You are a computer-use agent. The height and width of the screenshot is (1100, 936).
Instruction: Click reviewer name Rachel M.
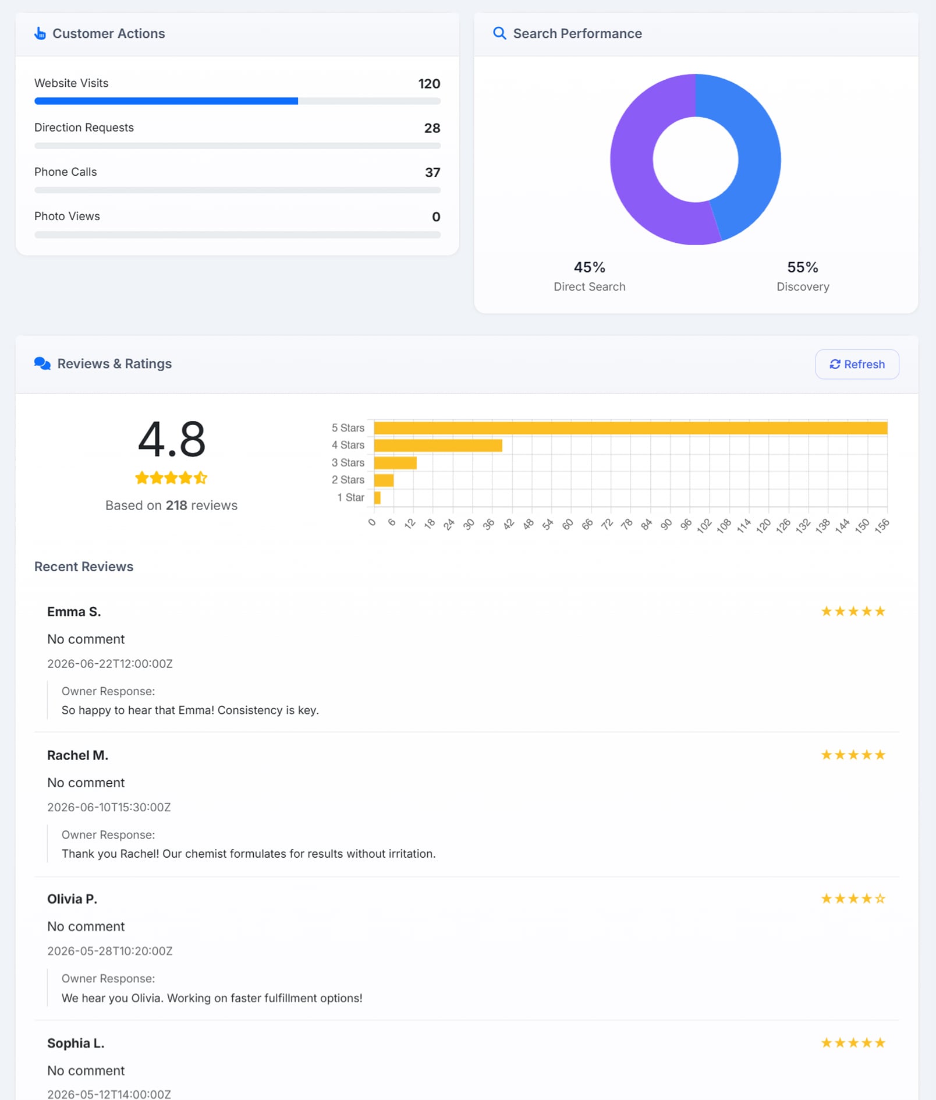point(77,755)
